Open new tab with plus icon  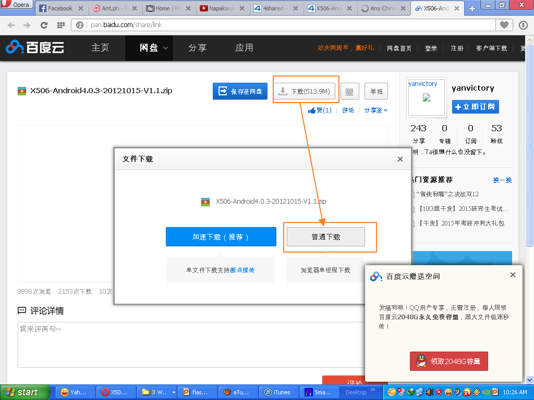[472, 8]
